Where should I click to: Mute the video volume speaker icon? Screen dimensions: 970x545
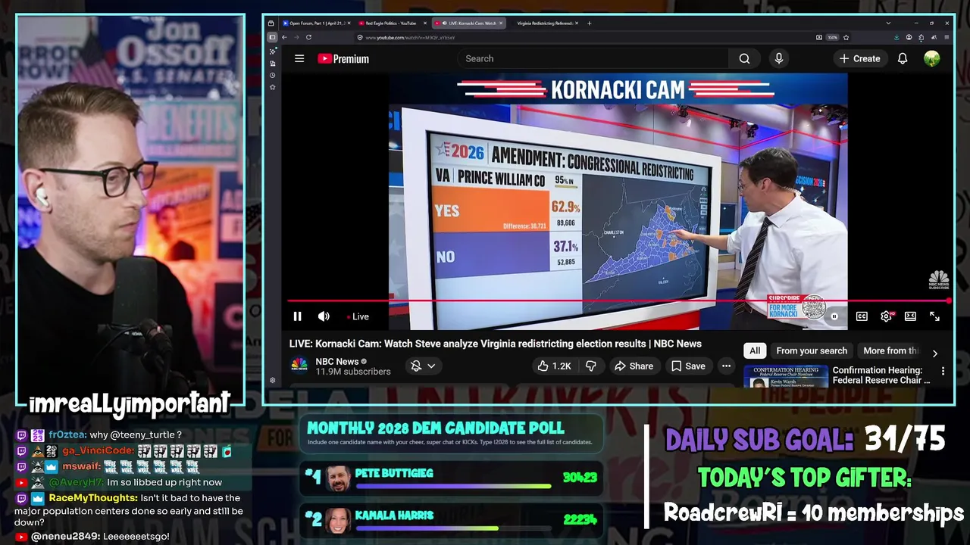point(324,316)
